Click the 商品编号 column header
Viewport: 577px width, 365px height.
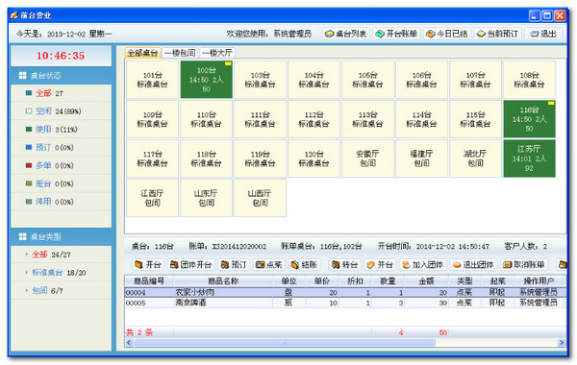click(x=149, y=281)
